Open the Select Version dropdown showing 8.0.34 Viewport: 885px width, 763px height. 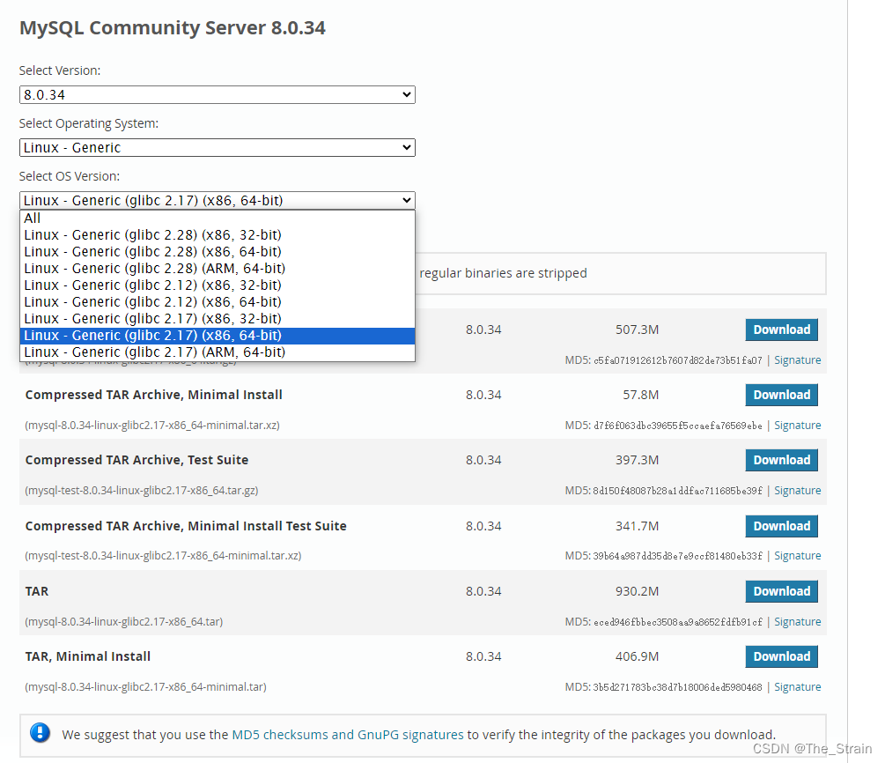coord(218,95)
